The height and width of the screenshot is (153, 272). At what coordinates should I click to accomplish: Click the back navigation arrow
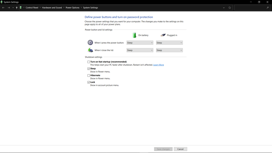(x=3, y=7)
